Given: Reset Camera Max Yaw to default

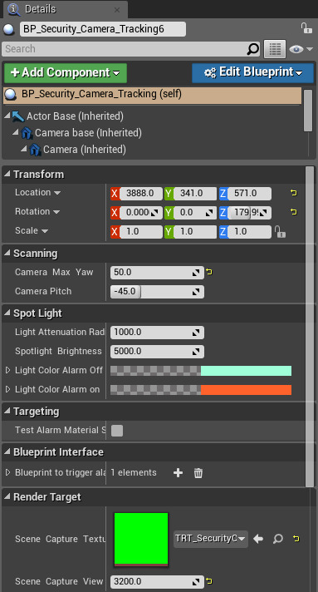Looking at the screenshot, I should (x=209, y=272).
